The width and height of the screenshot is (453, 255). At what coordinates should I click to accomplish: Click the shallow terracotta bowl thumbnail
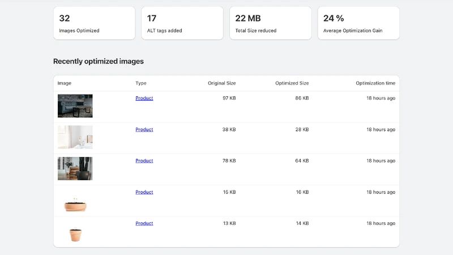point(75,205)
